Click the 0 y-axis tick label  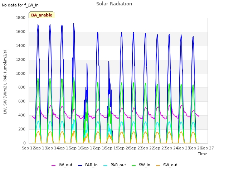[x=24, y=143]
